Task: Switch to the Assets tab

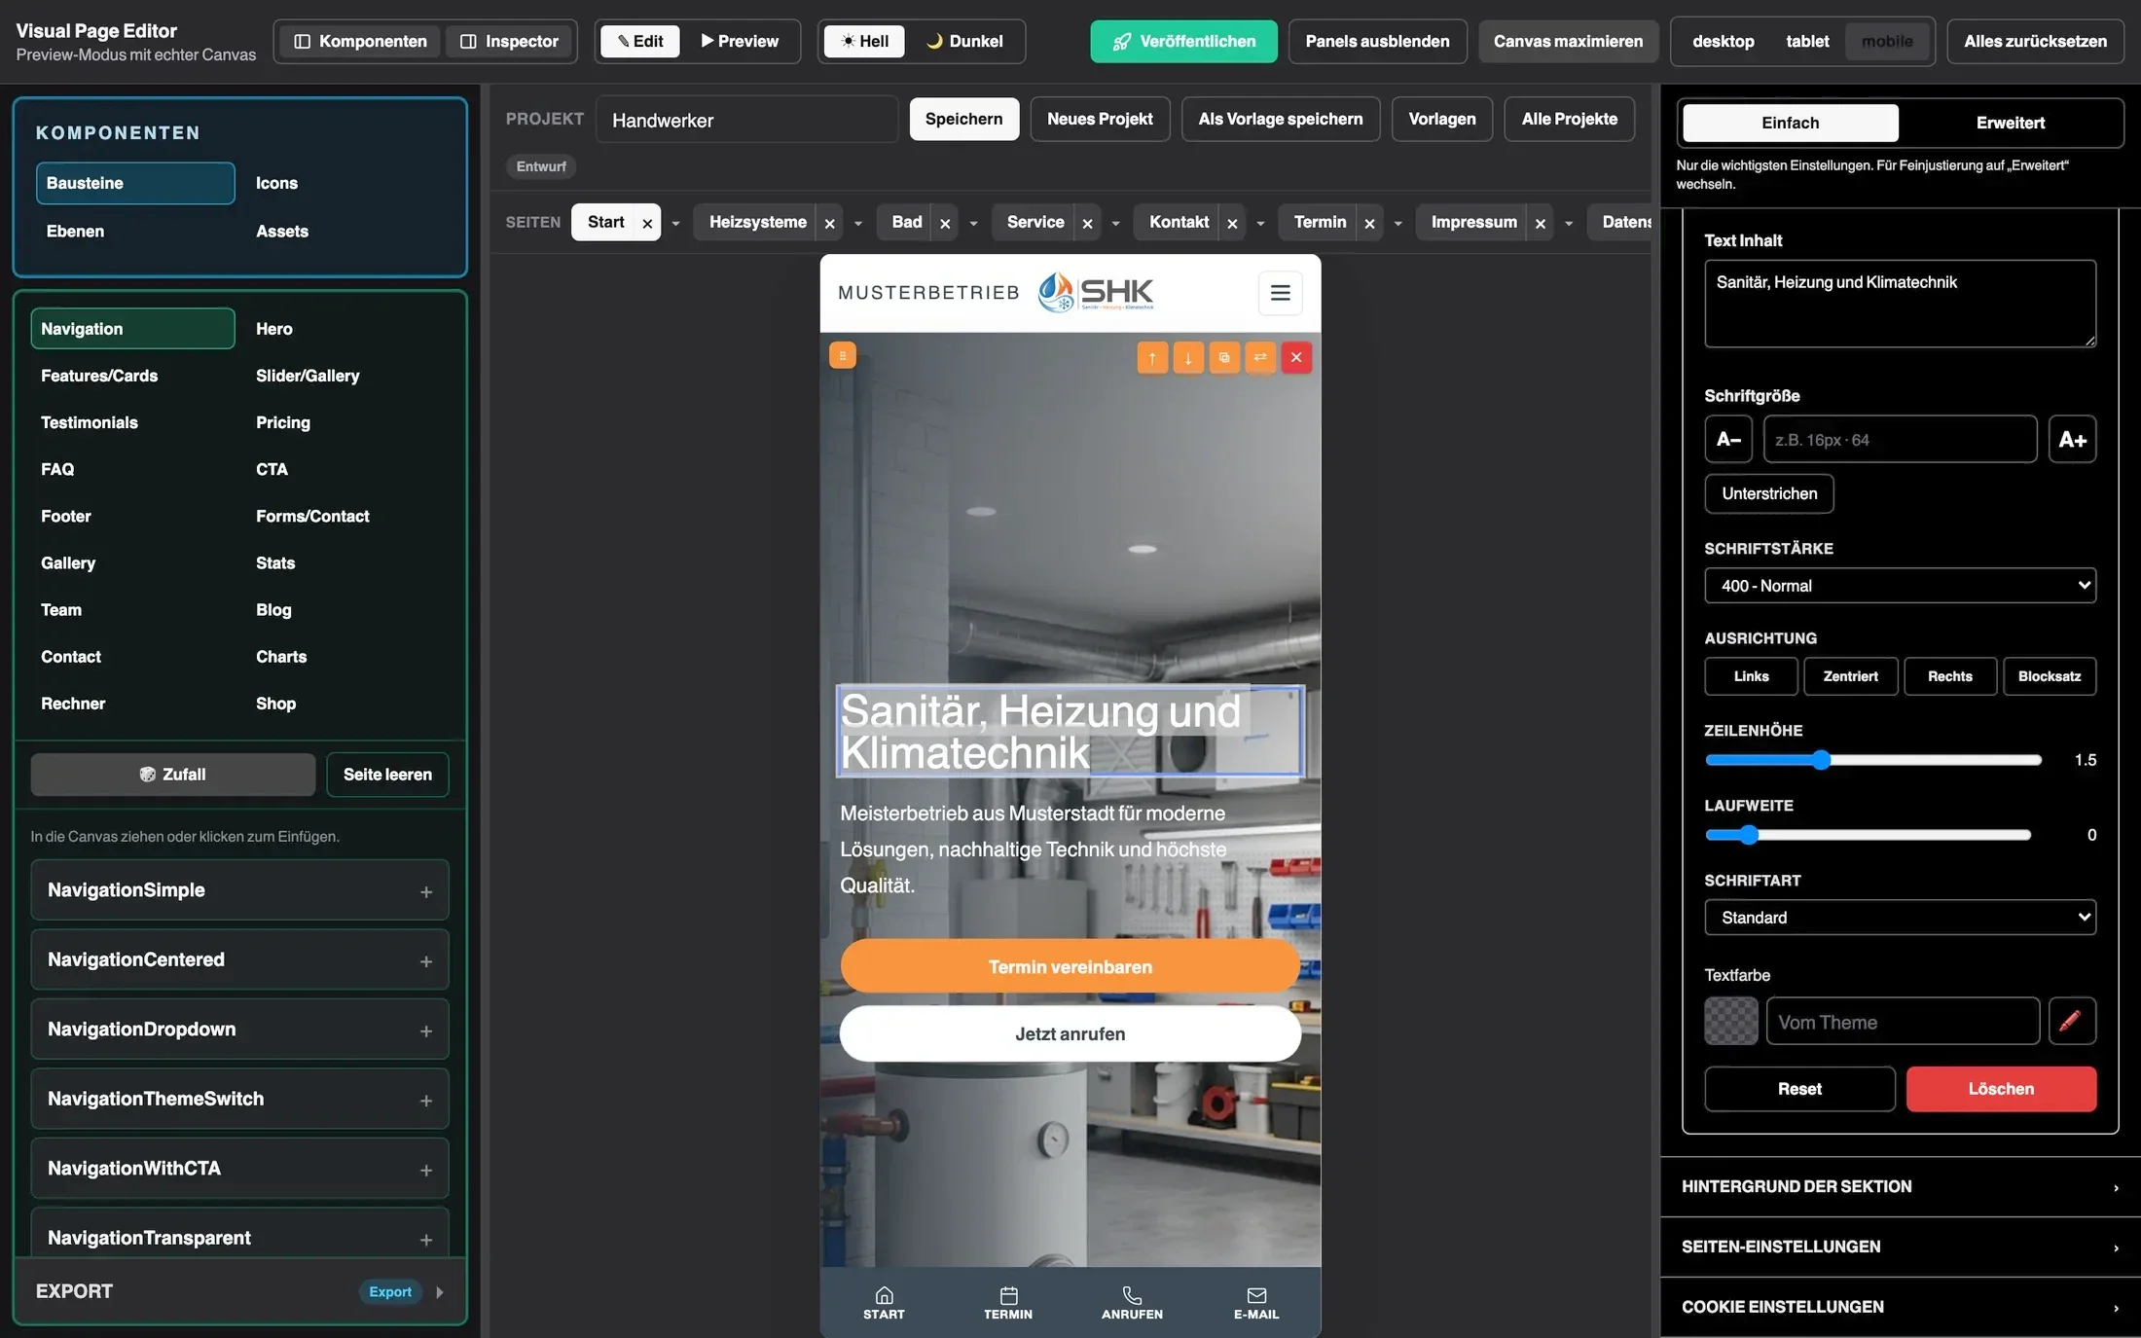Action: pos(282,231)
